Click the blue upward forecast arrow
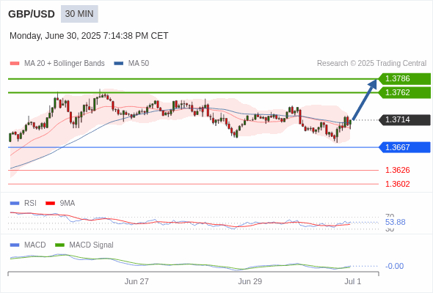 tap(365, 100)
